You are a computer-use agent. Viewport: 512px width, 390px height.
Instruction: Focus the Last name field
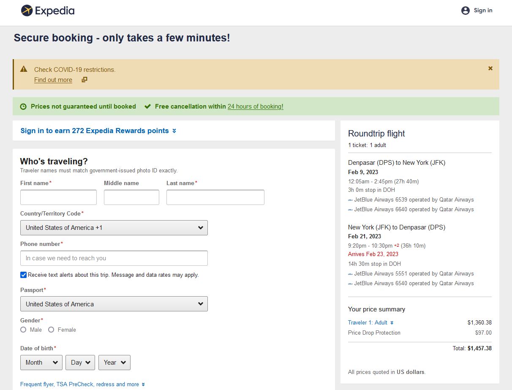pyautogui.click(x=215, y=197)
